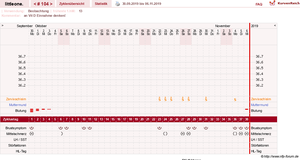Click Brustsymptom icon on cycle day 28
The height and width of the screenshot is (160, 300).
(188, 128)
